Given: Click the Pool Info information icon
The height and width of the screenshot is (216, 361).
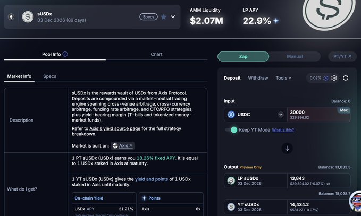Looking at the screenshot, I should 65,54.
